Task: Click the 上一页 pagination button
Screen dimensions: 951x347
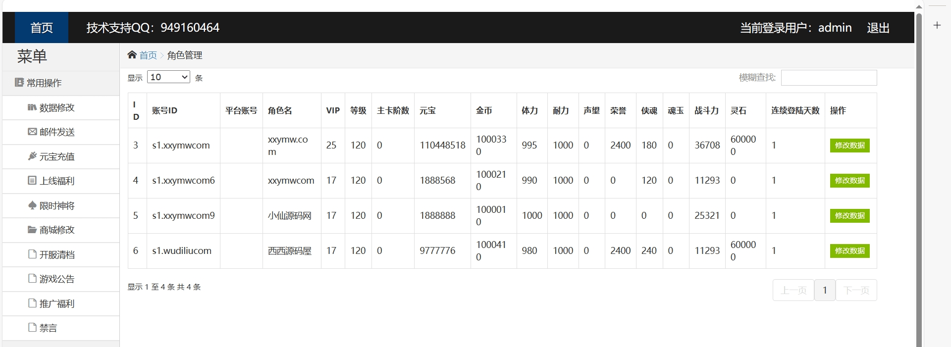Action: click(x=793, y=290)
